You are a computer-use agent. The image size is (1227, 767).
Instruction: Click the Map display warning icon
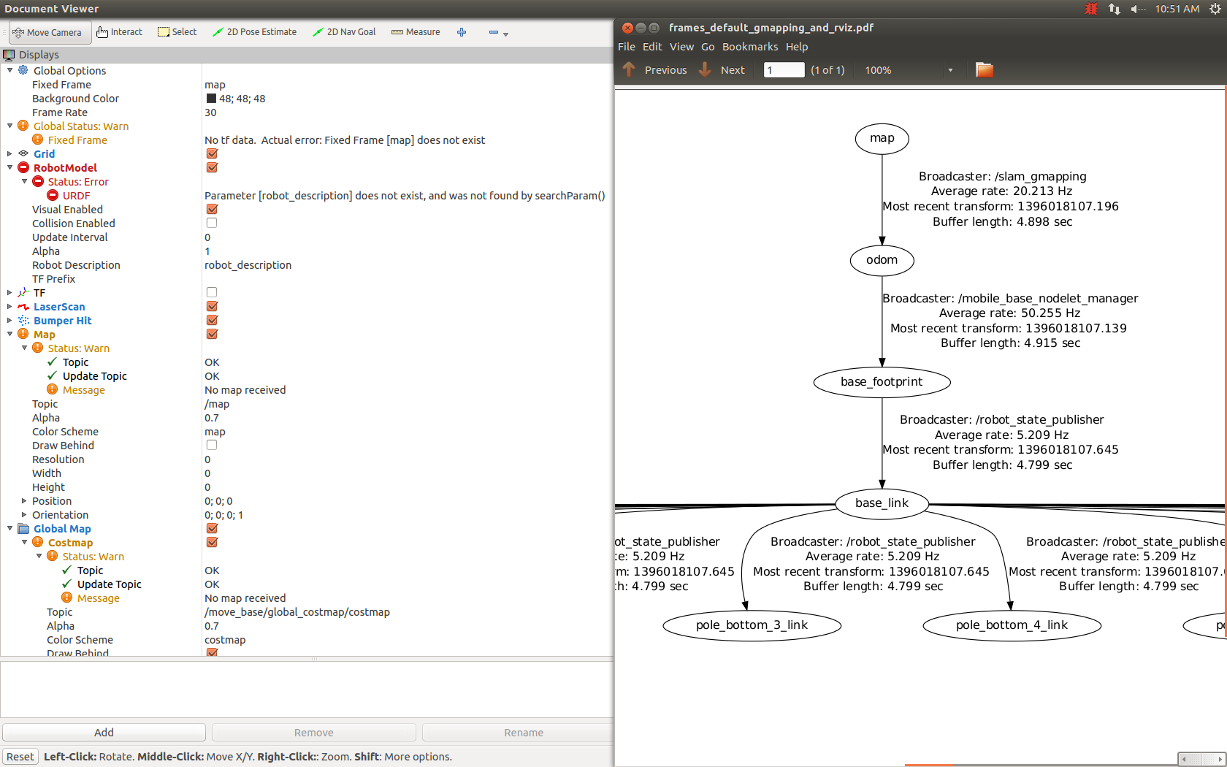click(x=23, y=334)
